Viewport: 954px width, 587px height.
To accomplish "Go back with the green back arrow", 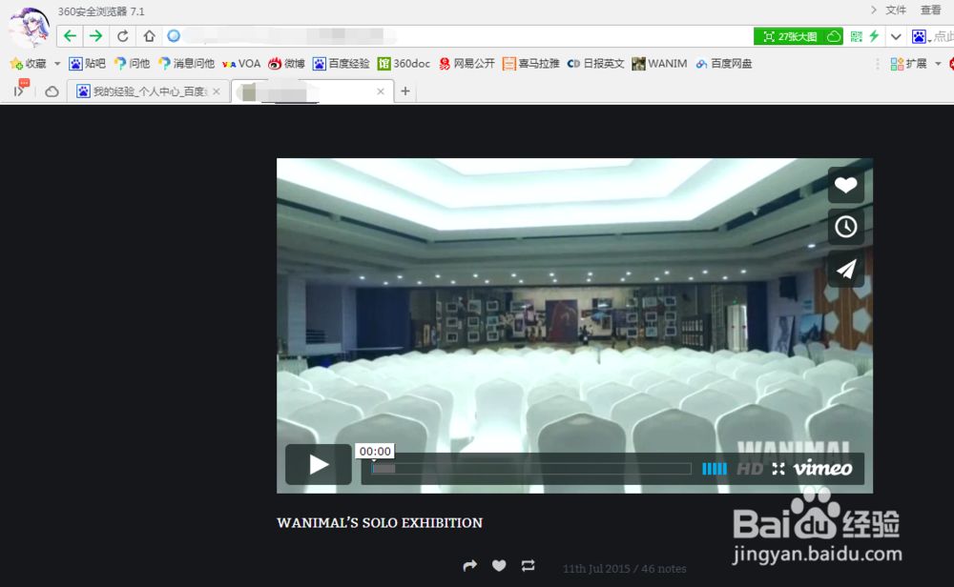I will pyautogui.click(x=70, y=36).
